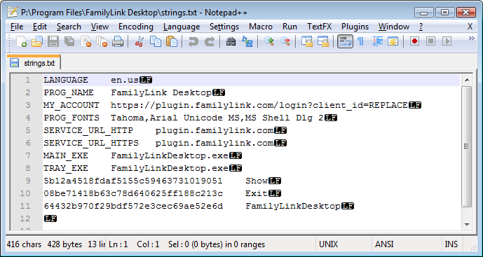Click the Close All toolbar icon
483x257 pixels.
point(102,41)
